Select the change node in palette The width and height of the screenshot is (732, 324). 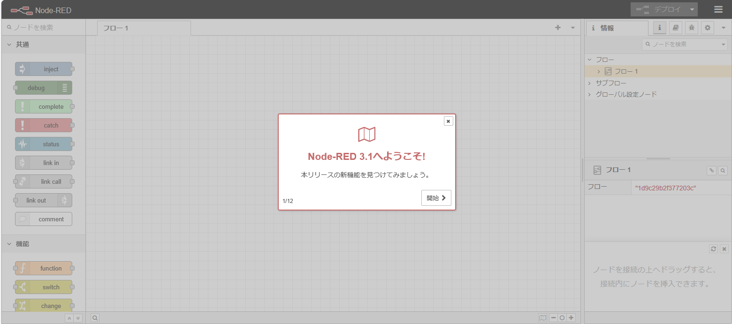coord(44,306)
